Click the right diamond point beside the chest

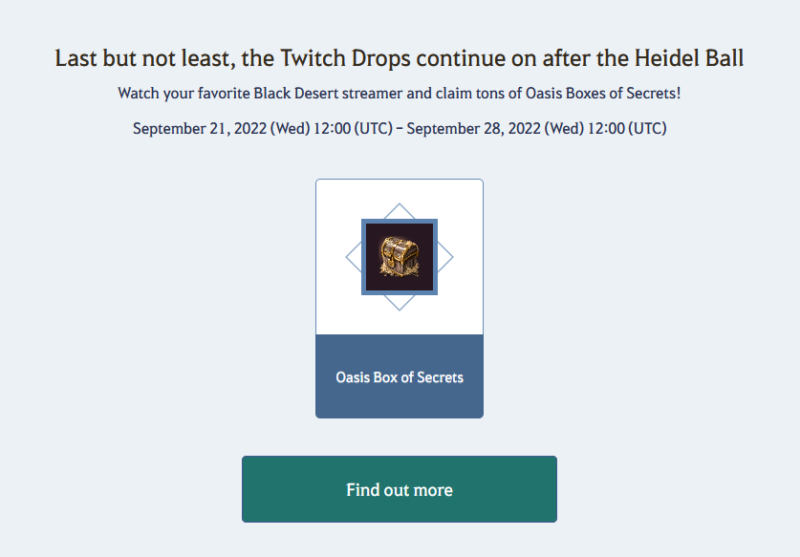(445, 257)
